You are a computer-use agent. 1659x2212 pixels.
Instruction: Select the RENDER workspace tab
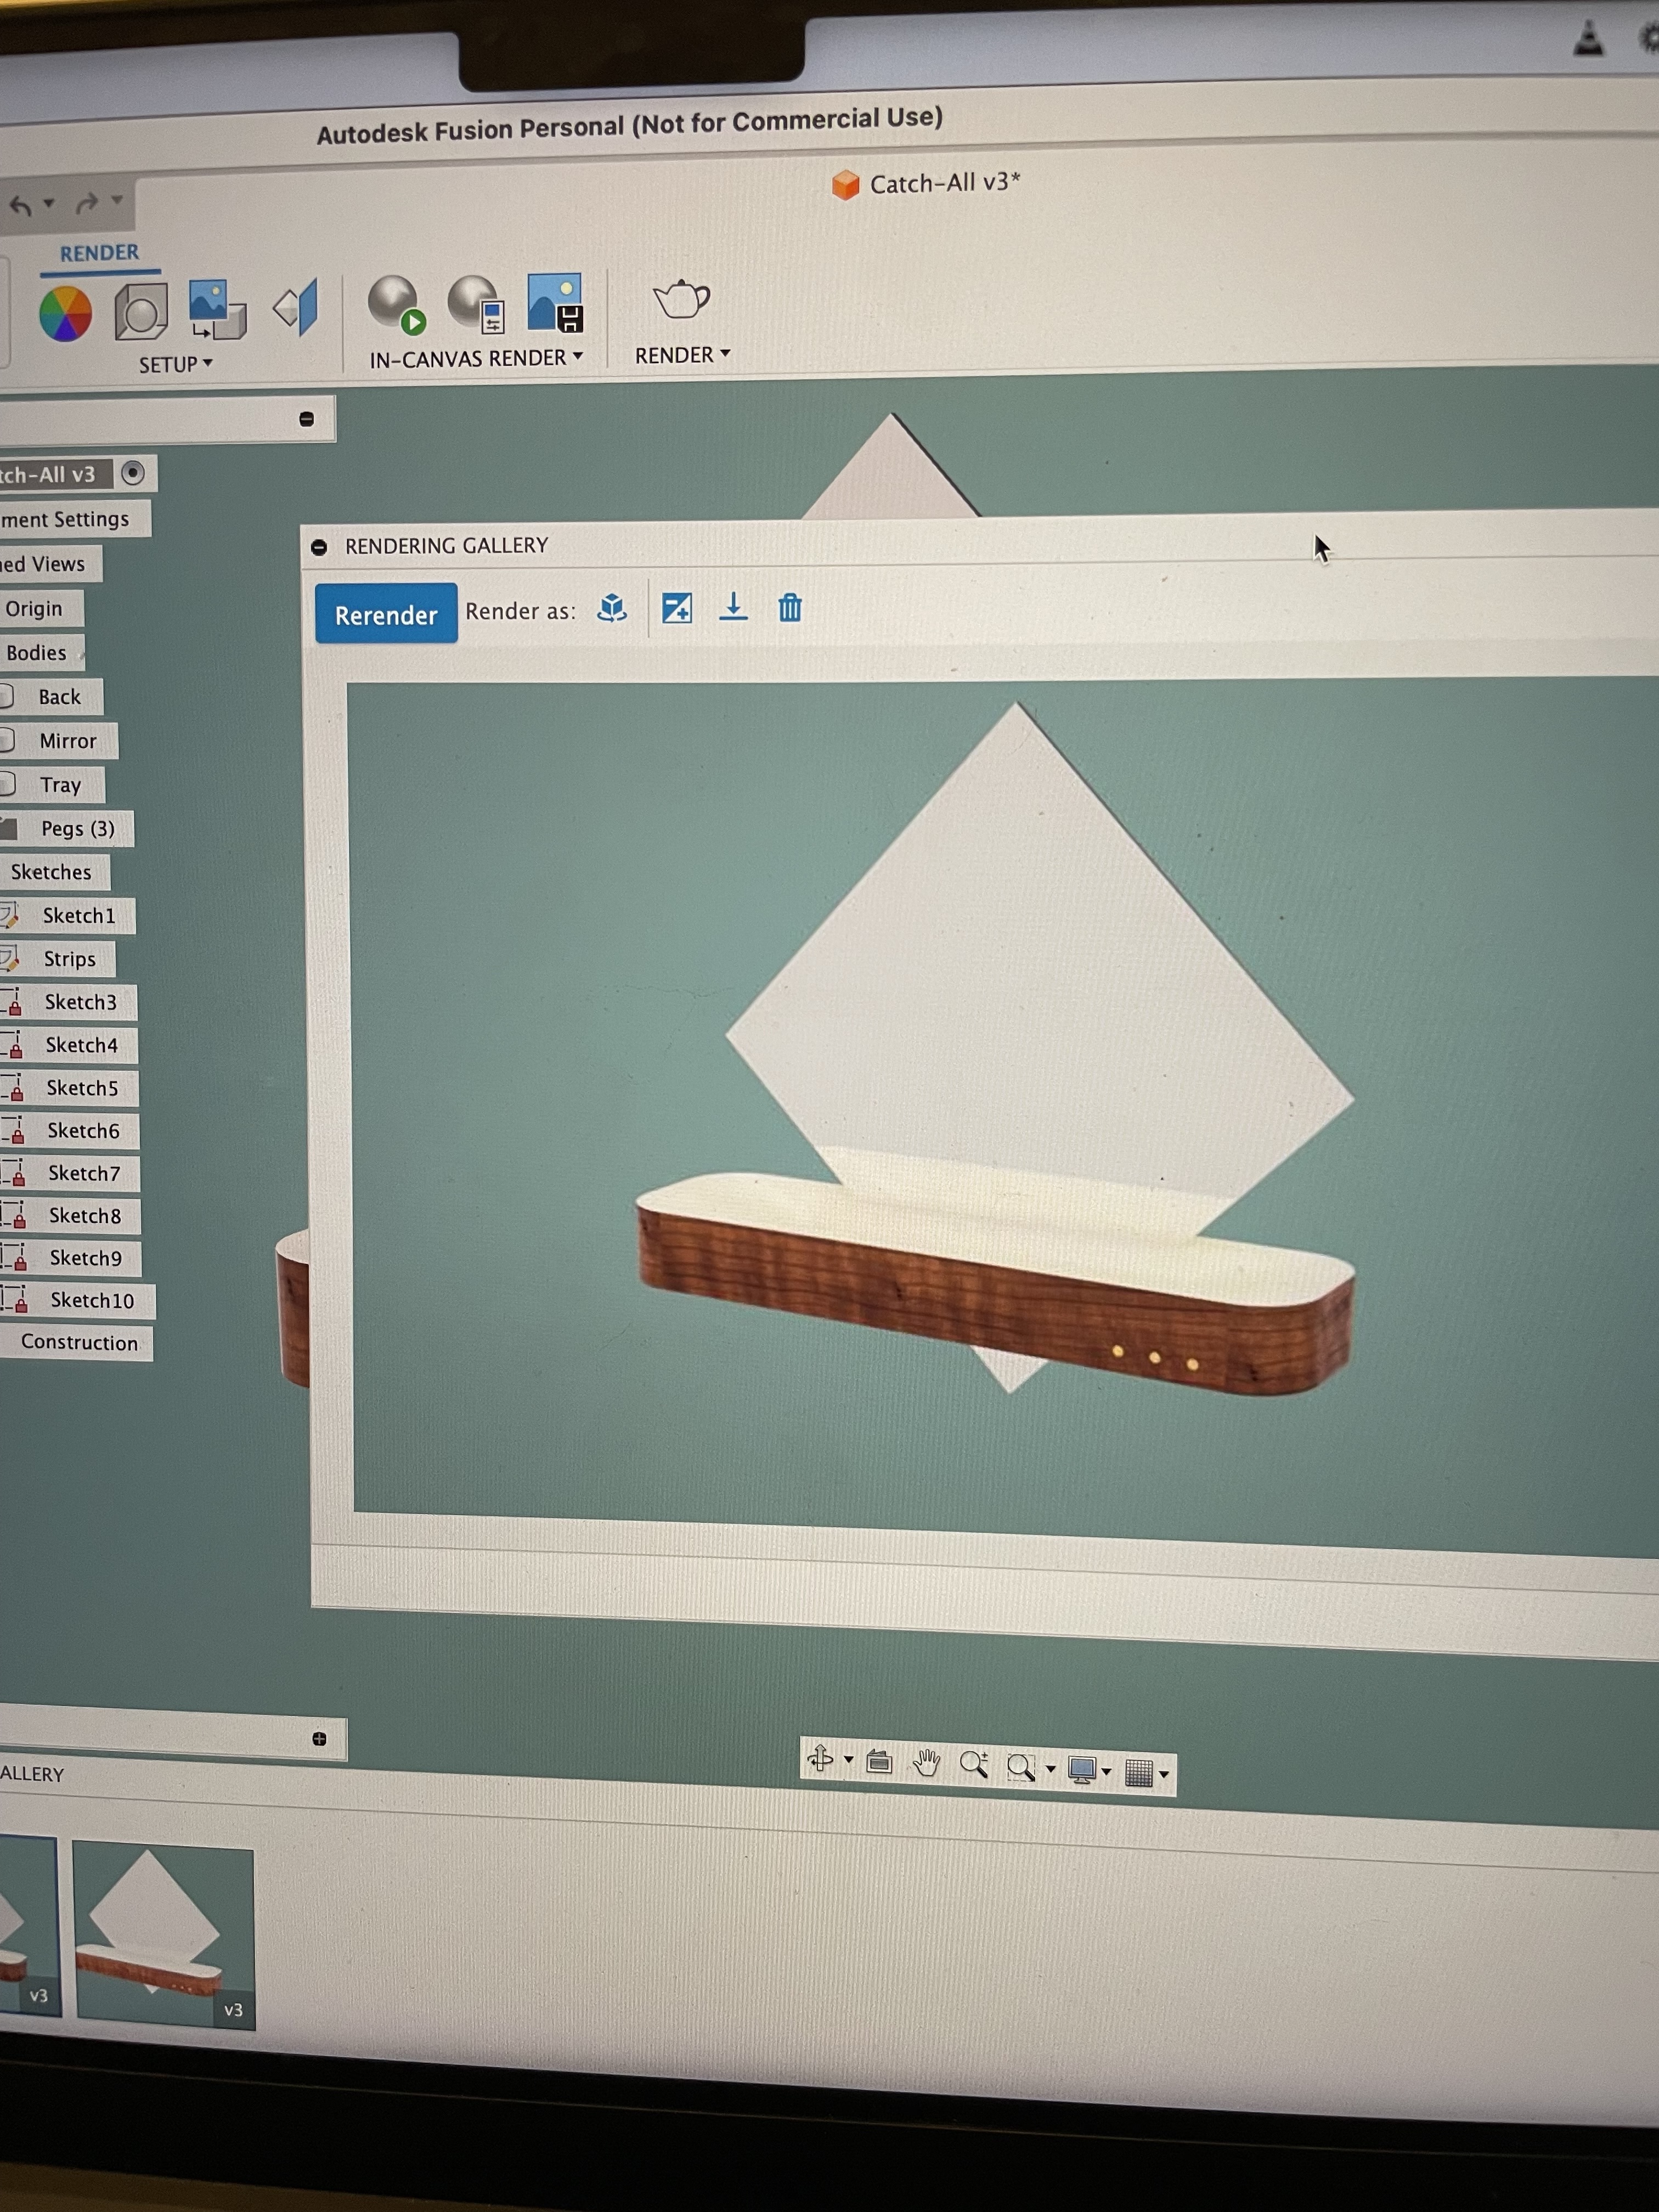coord(99,253)
